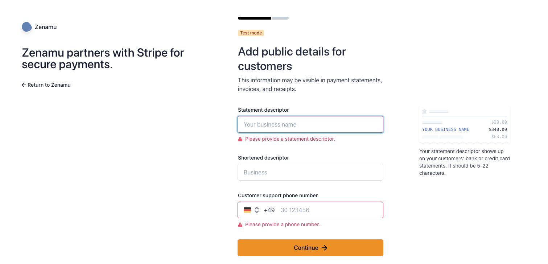Click YOUR BUSINESS NAME in statement preview
The width and height of the screenshot is (548, 264).
[446, 129]
